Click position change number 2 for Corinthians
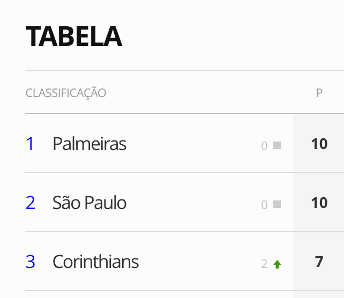 [264, 264]
